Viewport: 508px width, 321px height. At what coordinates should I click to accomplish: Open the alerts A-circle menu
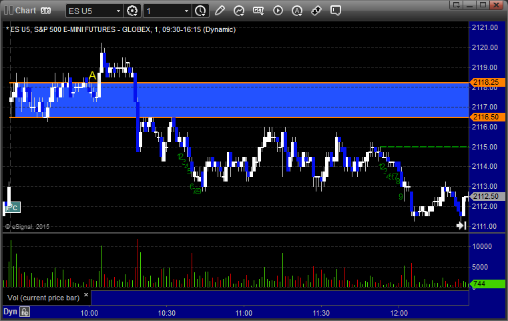point(297,11)
